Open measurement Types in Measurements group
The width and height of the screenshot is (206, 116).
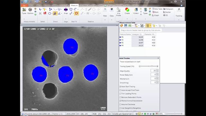point(24,11)
